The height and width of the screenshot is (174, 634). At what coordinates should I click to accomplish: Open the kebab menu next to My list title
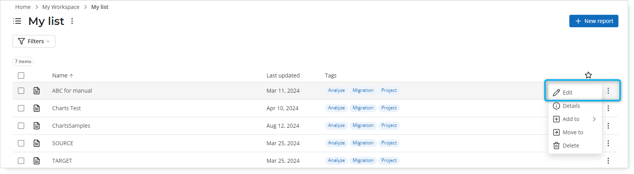72,21
